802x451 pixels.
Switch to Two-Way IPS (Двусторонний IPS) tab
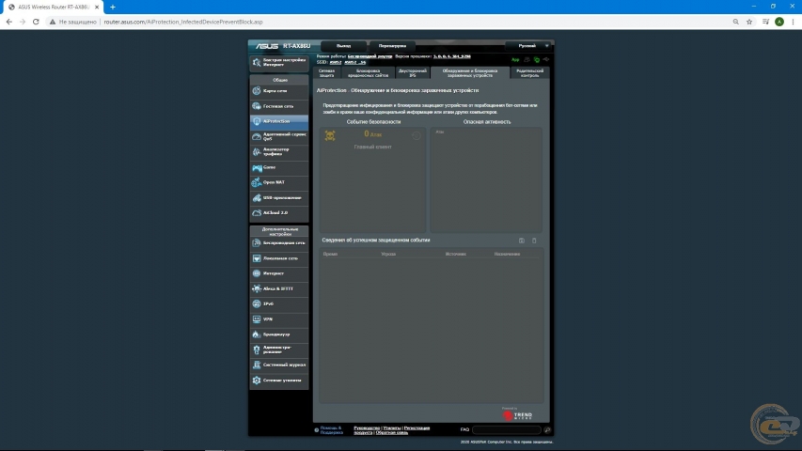[412, 73]
